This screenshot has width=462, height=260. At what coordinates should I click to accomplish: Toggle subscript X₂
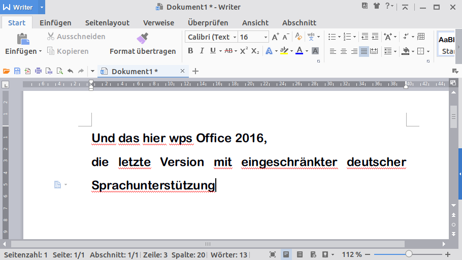click(x=255, y=51)
